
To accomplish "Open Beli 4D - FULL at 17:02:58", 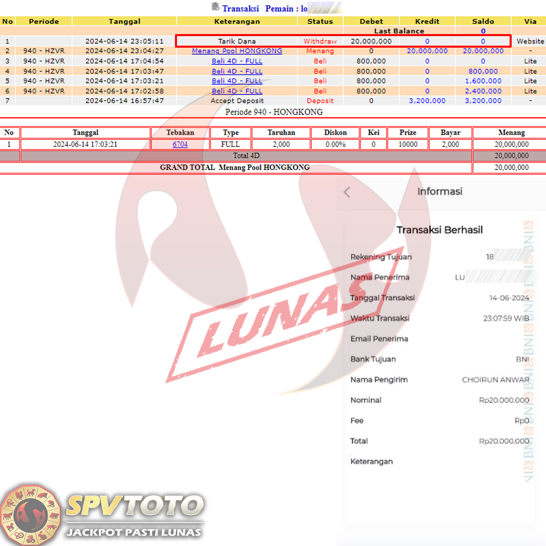I will tap(237, 91).
